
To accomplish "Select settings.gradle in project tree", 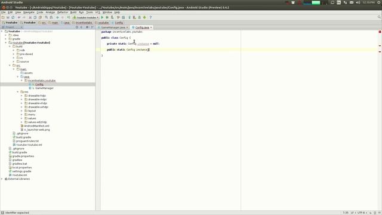I will click(x=21, y=171).
